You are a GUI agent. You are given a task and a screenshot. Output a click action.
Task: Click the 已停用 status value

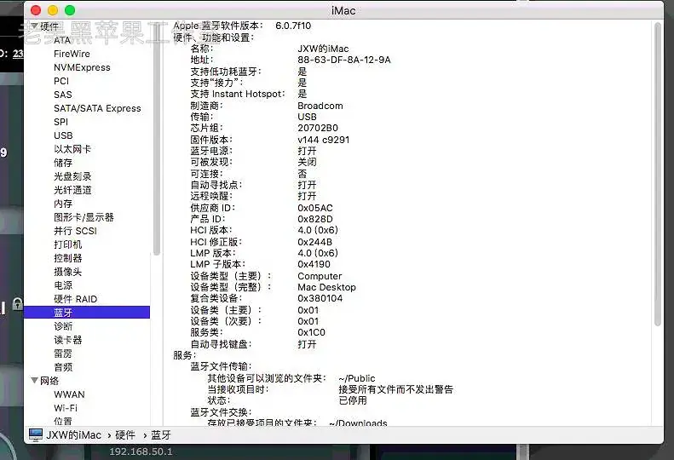tap(353, 400)
